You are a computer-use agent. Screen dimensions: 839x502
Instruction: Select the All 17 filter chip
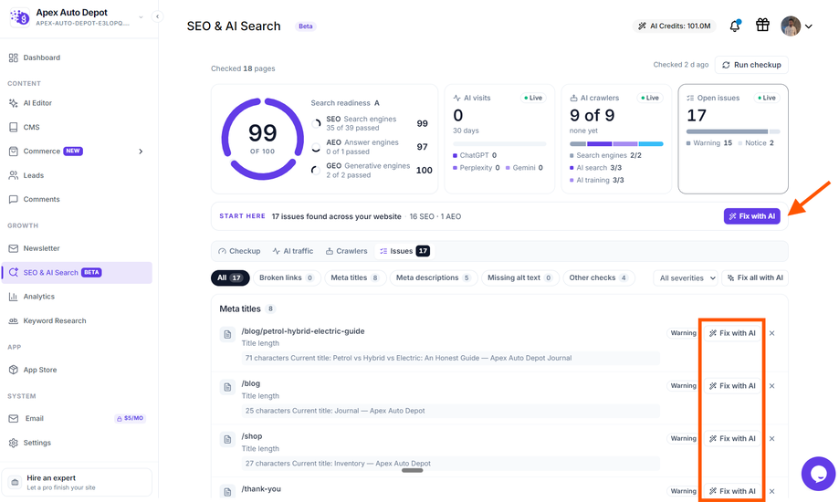point(230,277)
